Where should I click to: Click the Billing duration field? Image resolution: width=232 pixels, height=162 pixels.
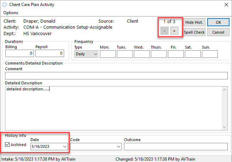point(19,53)
